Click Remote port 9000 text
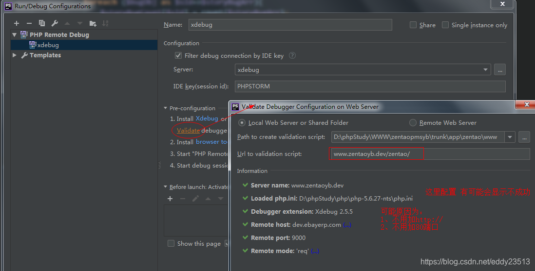The image size is (535, 271). point(278,237)
